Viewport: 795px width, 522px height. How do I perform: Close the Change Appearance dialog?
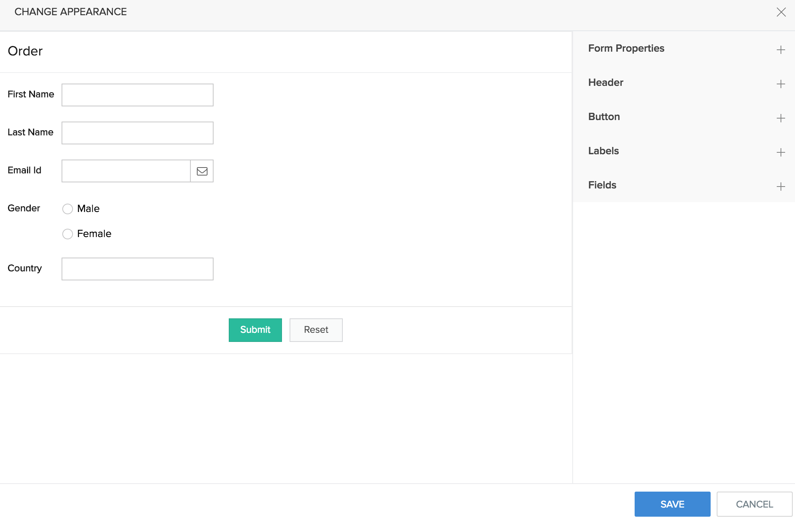tap(782, 12)
